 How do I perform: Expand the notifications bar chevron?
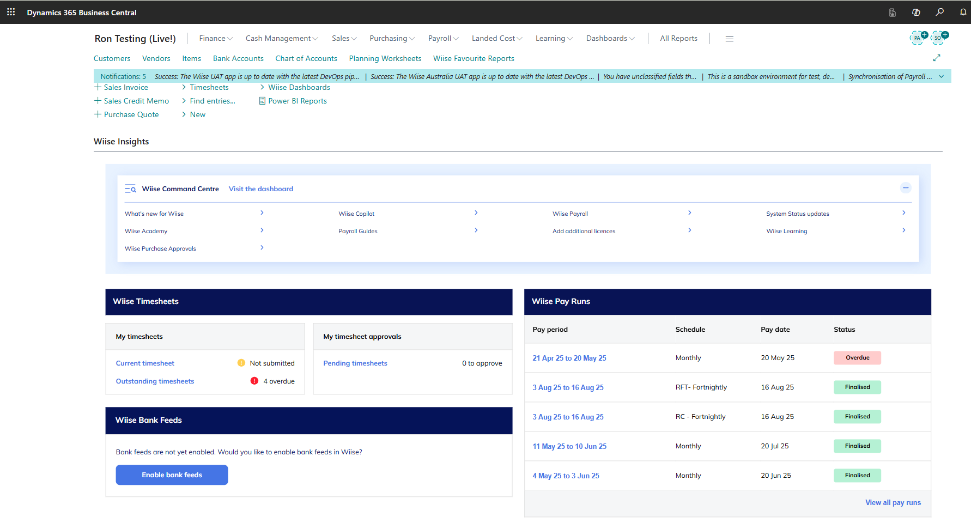[x=942, y=76]
